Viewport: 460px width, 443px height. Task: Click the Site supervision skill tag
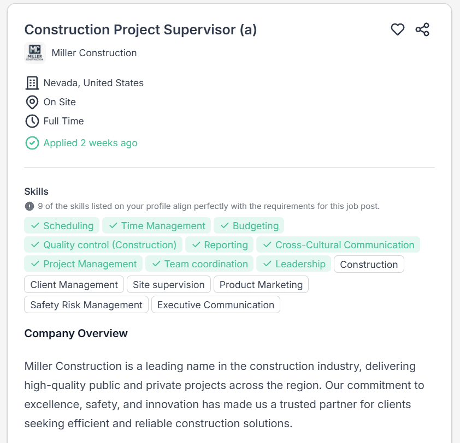click(x=169, y=284)
